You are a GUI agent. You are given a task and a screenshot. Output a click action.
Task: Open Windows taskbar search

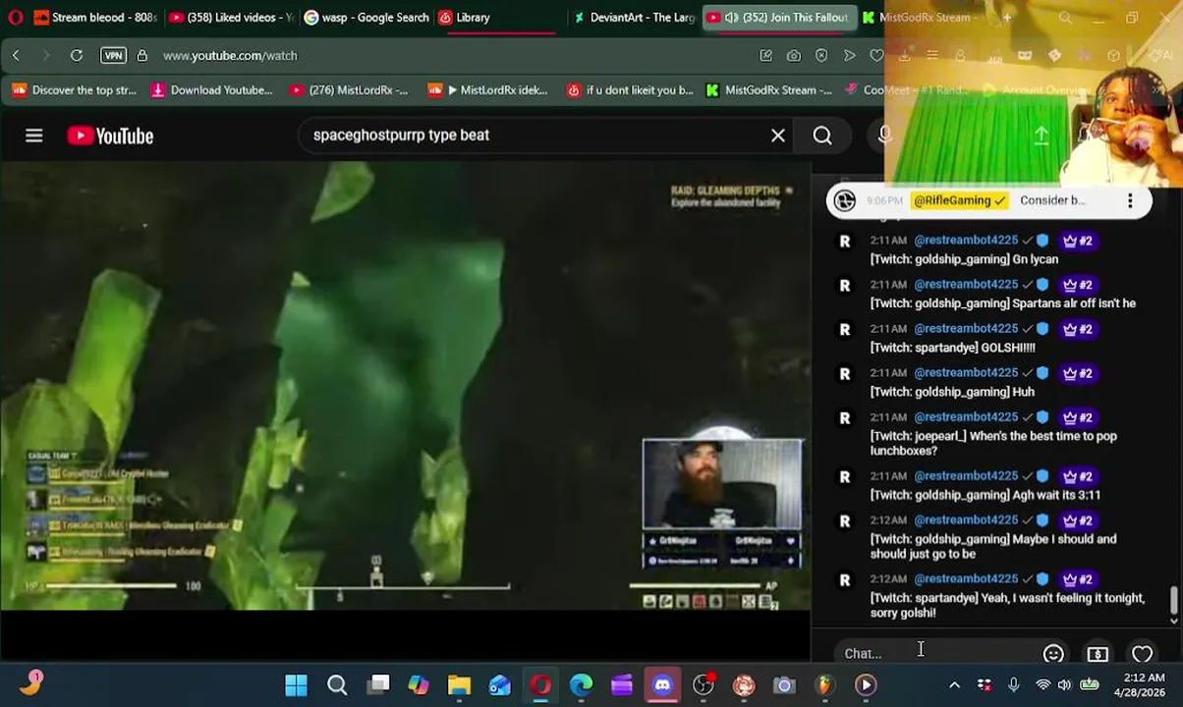coord(337,685)
